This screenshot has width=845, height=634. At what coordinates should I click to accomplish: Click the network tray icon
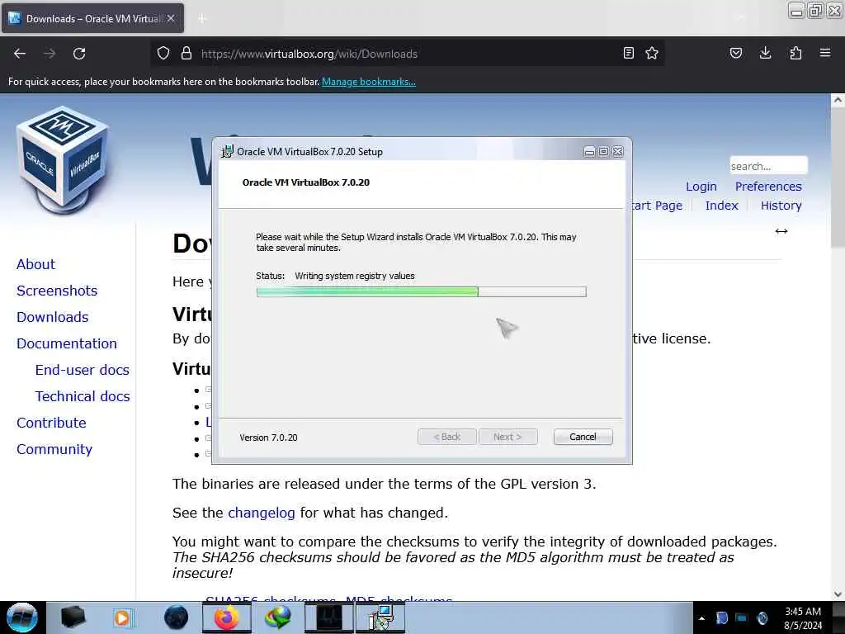pos(742,617)
